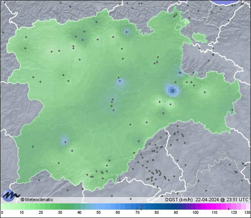Screen dimensions: 251x218
Task: Click the scale label 70
Action: coord(137,213)
